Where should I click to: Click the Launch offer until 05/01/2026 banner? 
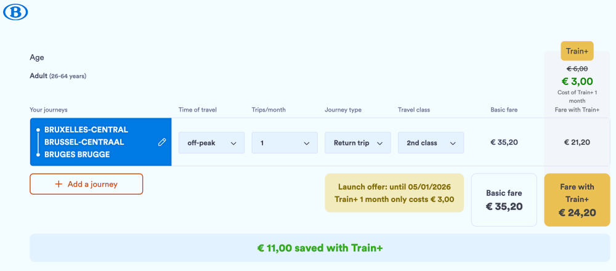(x=394, y=193)
